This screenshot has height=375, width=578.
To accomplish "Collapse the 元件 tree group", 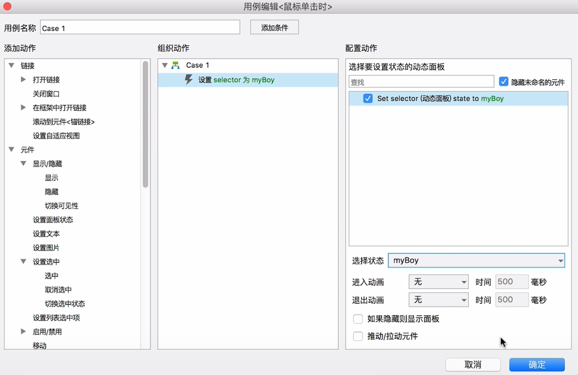I will (x=12, y=149).
